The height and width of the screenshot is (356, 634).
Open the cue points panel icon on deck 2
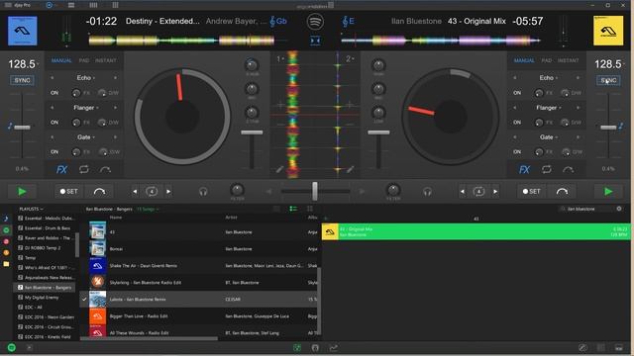coord(568,169)
